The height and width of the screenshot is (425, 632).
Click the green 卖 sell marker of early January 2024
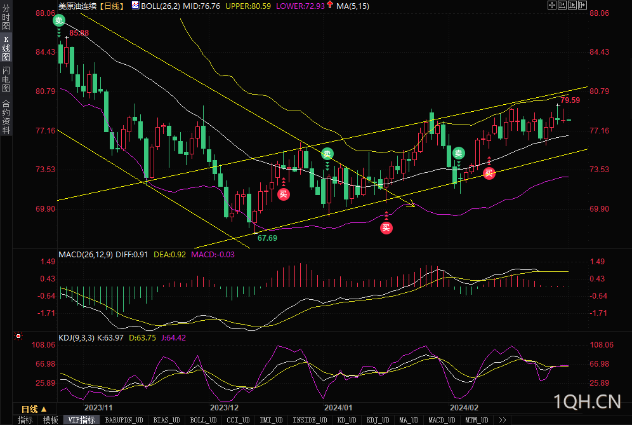click(x=327, y=153)
